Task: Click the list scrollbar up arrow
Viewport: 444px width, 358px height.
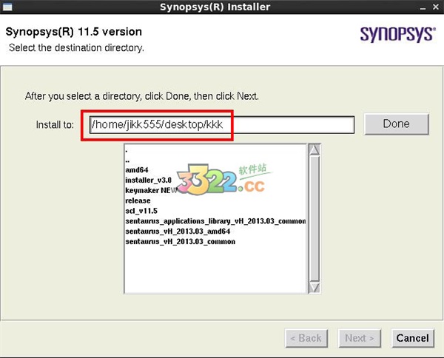Action: coord(314,149)
